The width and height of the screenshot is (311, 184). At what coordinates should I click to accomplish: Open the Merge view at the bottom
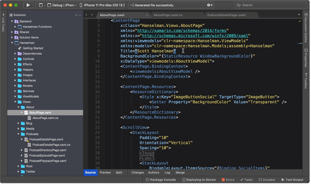point(180,172)
